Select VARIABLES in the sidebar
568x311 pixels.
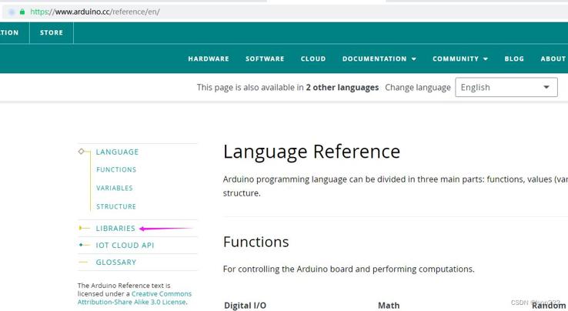(115, 188)
